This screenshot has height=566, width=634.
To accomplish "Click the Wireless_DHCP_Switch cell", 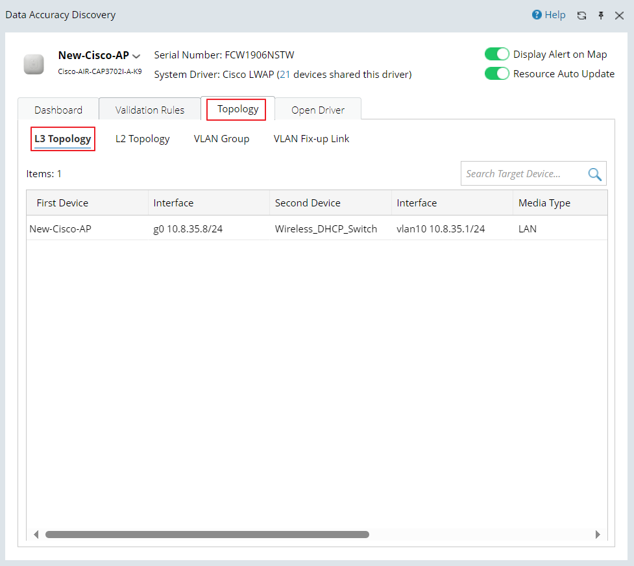I will point(330,228).
